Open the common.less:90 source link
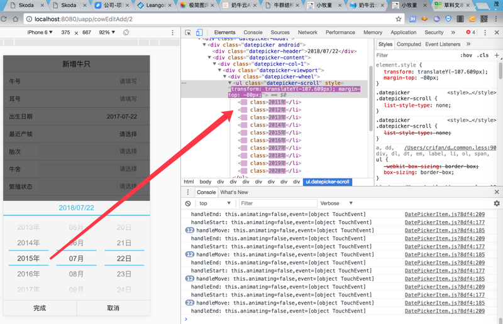The height and width of the screenshot is (324, 503). point(450,148)
